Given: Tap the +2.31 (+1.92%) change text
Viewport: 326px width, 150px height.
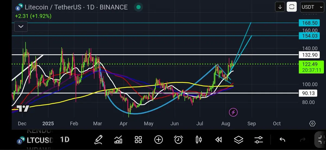Looking at the screenshot, I should [x=33, y=16].
